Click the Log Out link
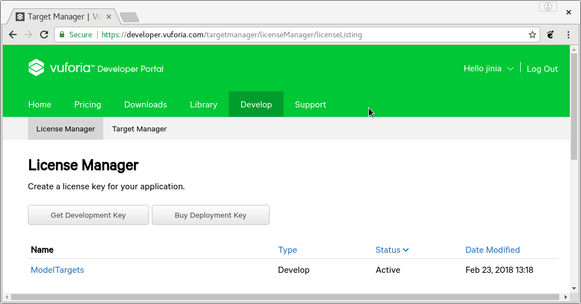581x304 pixels. pyautogui.click(x=542, y=69)
